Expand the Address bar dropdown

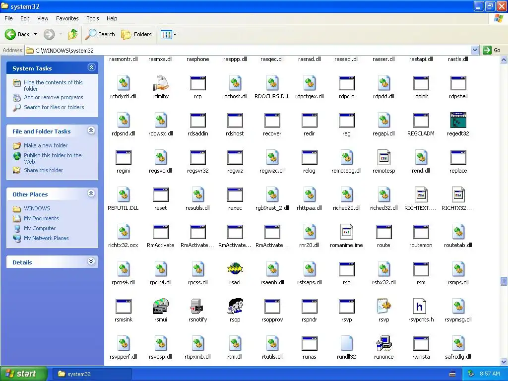[x=475, y=50]
